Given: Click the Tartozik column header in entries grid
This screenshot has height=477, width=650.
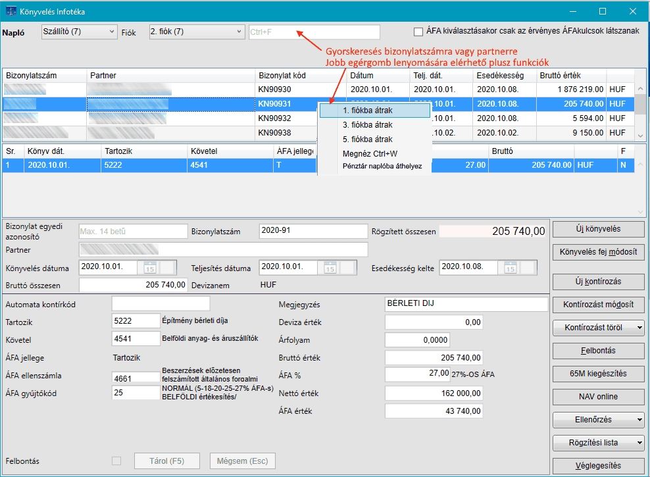Looking at the screenshot, I should pyautogui.click(x=144, y=151).
